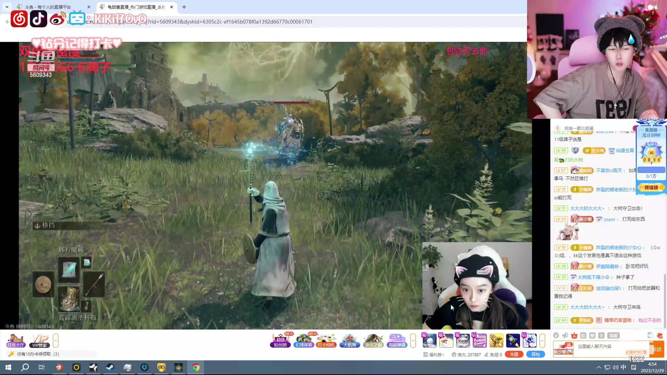Screen dimensions: 667x375
Task: Click the 领福袋 lucky bag button
Action: [x=651, y=187]
